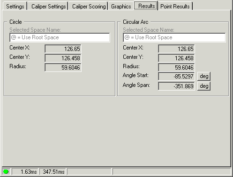Click the Circle group label
This screenshot has height=177, width=233.
coord(15,22)
